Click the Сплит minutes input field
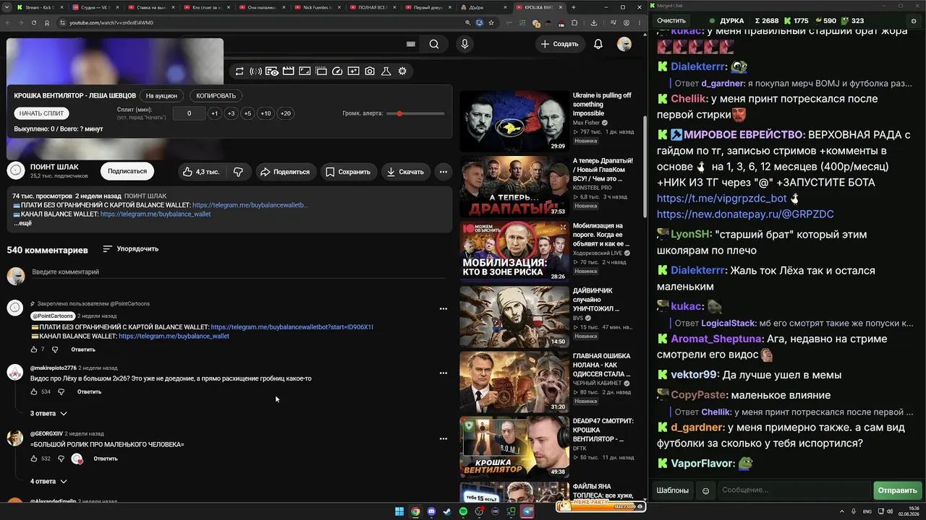This screenshot has height=520, width=926. (190, 113)
